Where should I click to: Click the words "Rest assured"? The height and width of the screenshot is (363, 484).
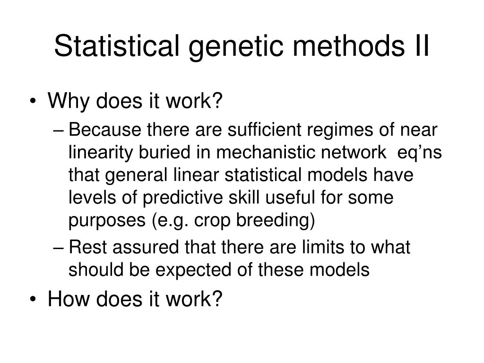(124, 247)
